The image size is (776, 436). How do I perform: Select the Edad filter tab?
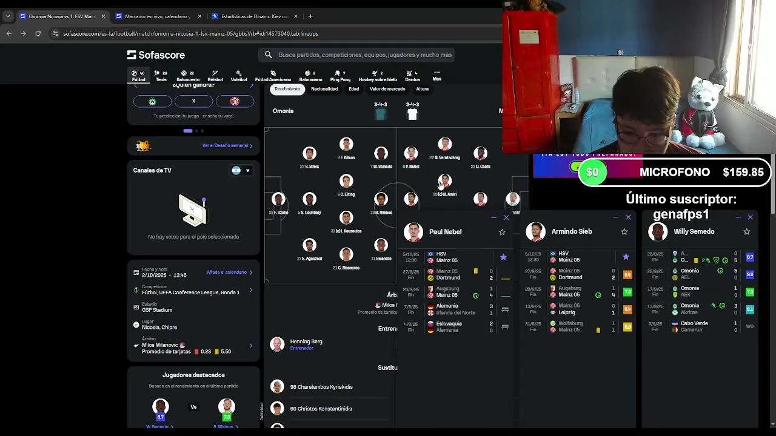point(354,89)
